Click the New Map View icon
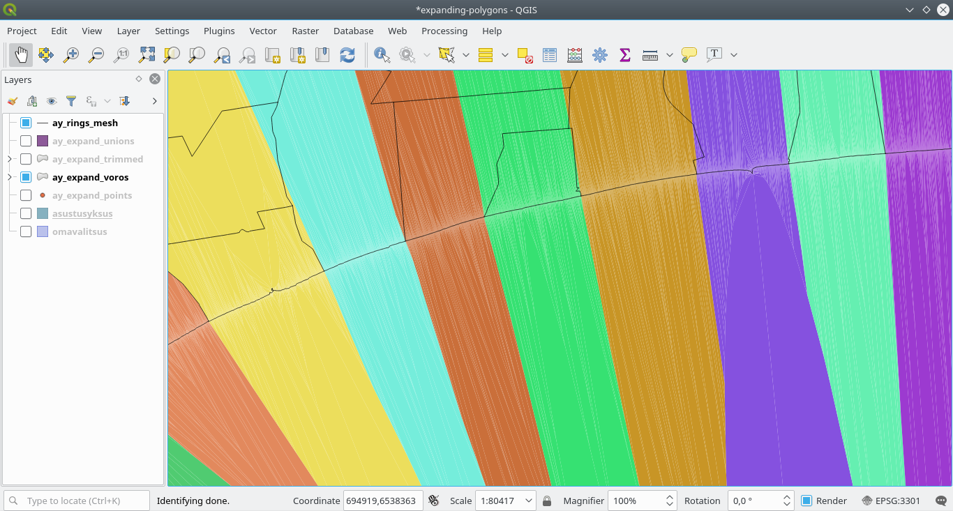This screenshot has width=953, height=511. click(272, 54)
